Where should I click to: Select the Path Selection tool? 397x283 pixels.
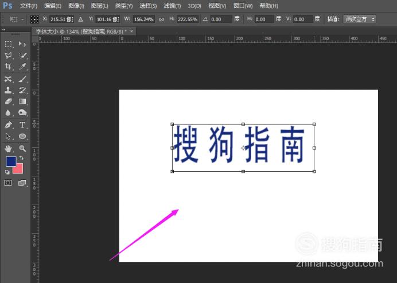click(x=8, y=136)
